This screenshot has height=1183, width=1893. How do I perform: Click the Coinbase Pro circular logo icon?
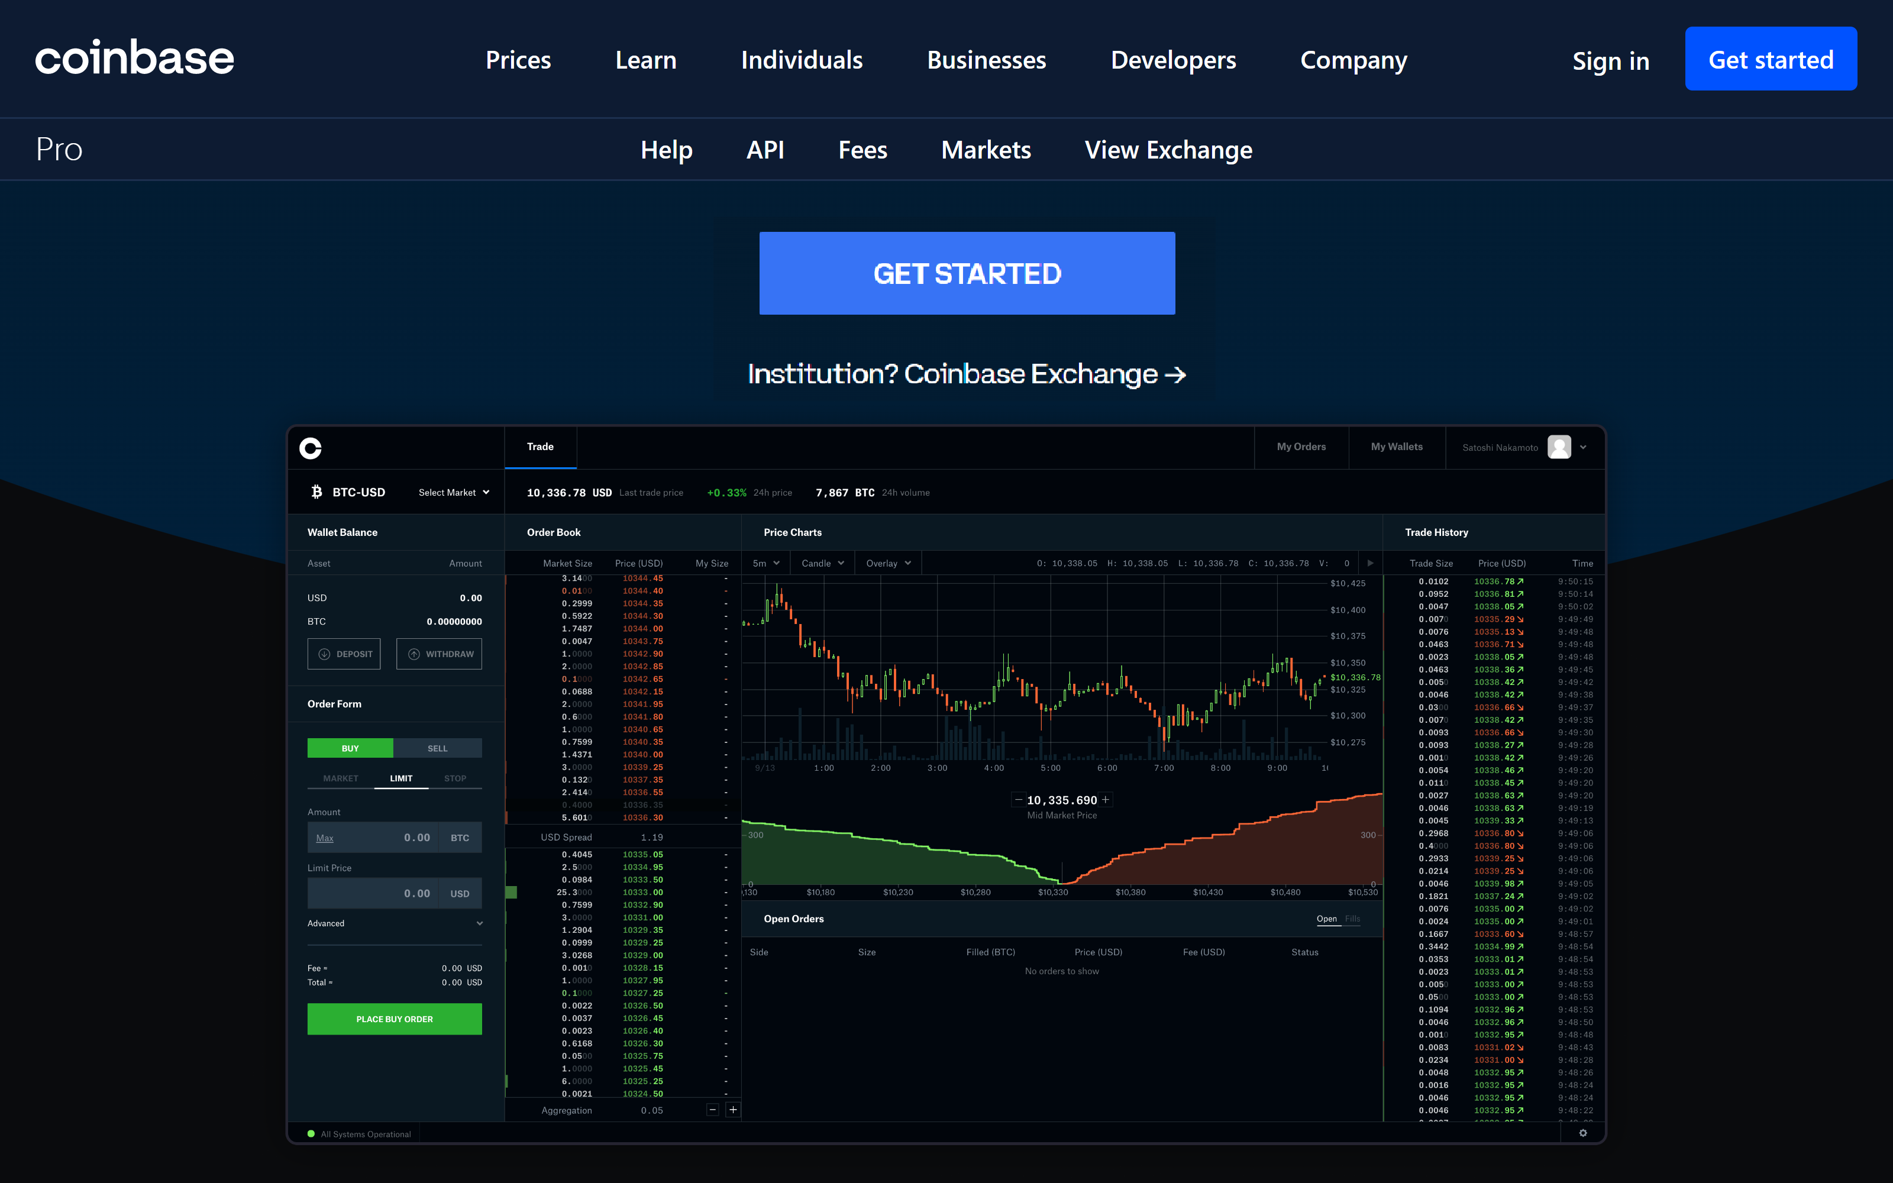311,448
